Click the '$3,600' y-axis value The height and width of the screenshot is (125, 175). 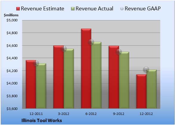click(12, 108)
